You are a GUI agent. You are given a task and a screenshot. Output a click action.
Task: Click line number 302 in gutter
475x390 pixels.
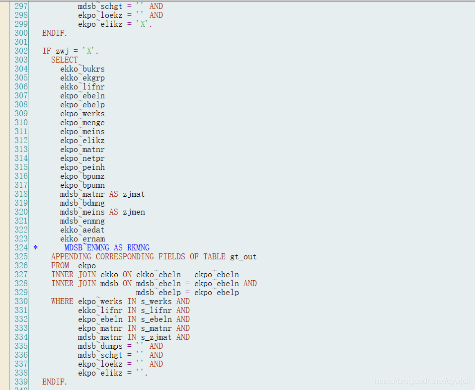(21, 51)
